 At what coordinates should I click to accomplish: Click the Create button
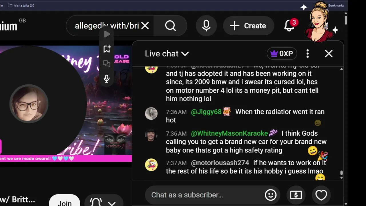tap(248, 26)
